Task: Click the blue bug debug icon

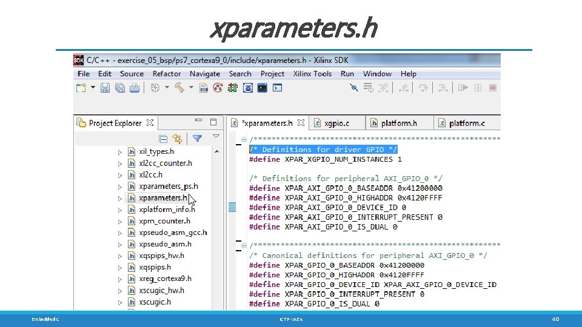Action: click(x=247, y=88)
